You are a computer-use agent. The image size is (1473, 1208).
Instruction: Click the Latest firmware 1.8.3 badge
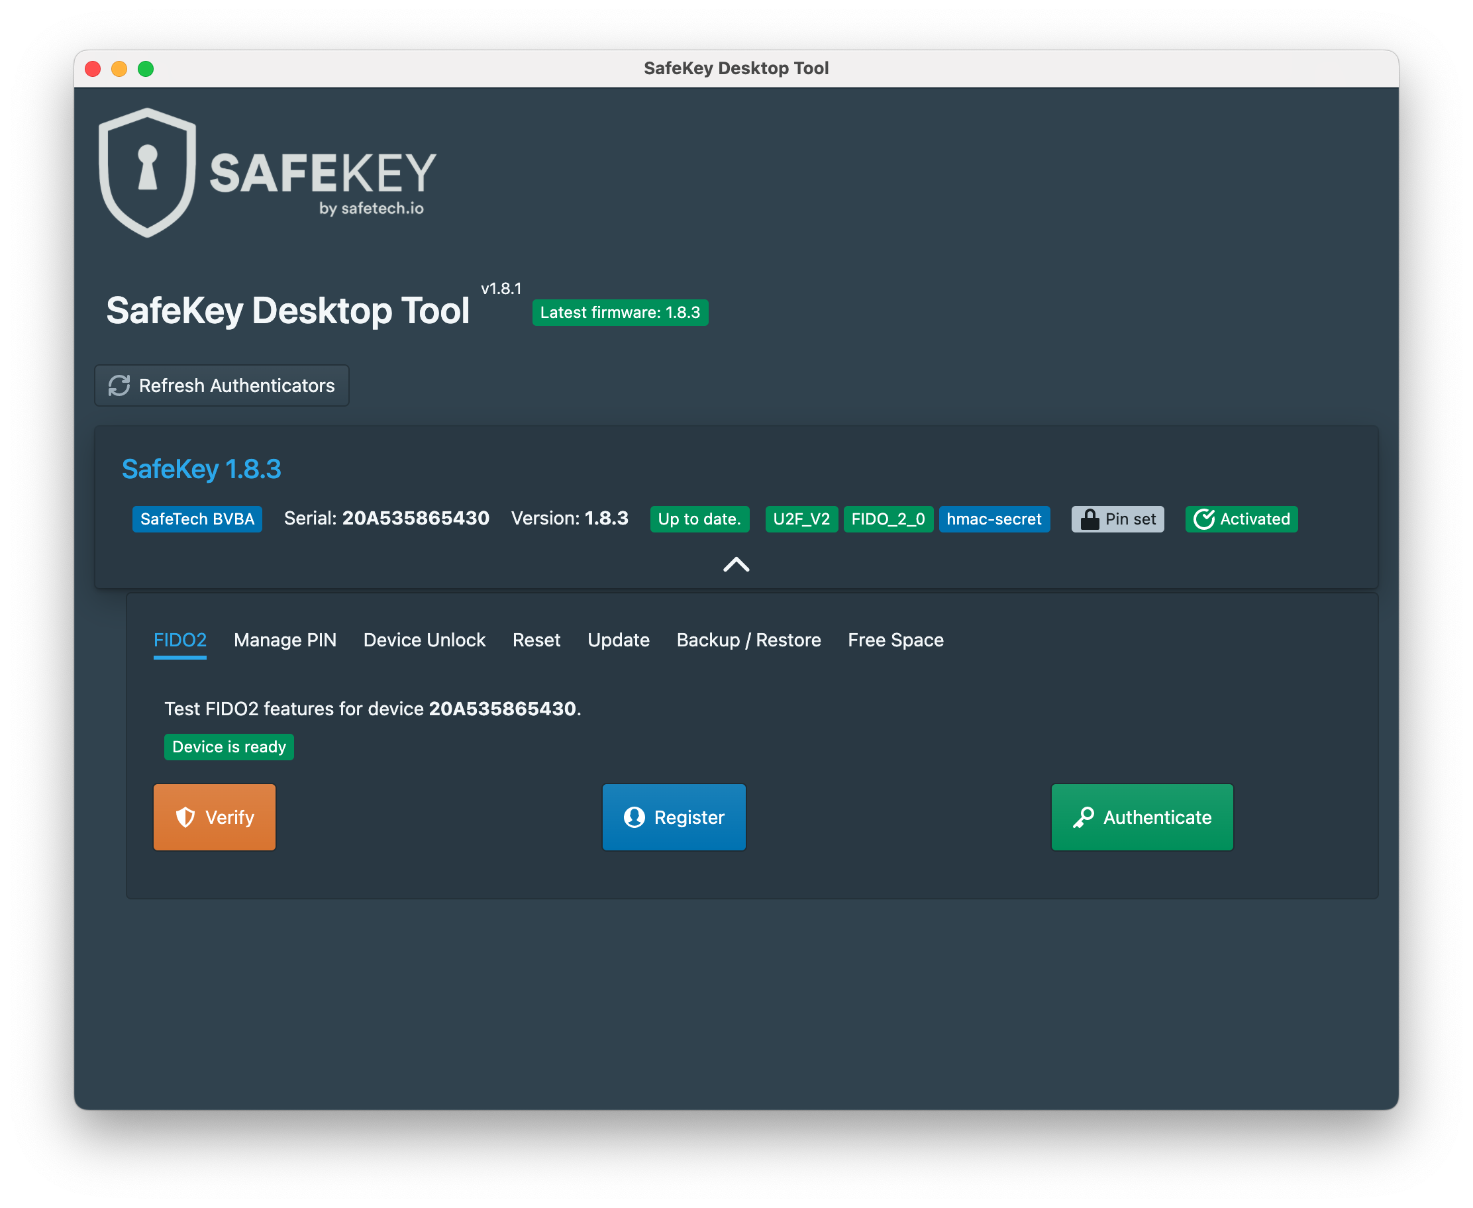[619, 313]
